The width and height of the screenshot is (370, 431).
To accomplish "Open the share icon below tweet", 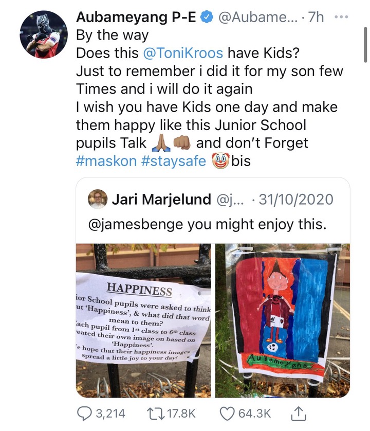I will point(298,414).
